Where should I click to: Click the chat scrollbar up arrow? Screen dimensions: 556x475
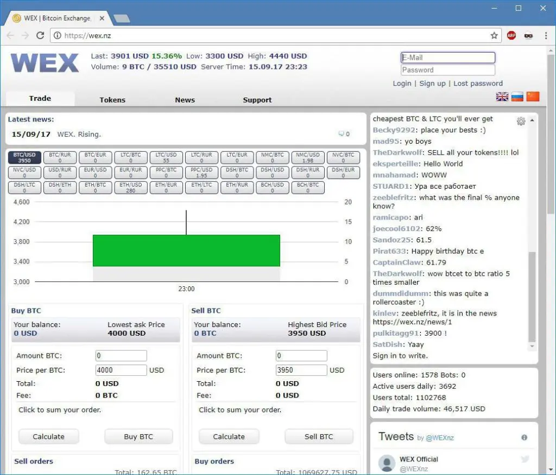(x=532, y=120)
